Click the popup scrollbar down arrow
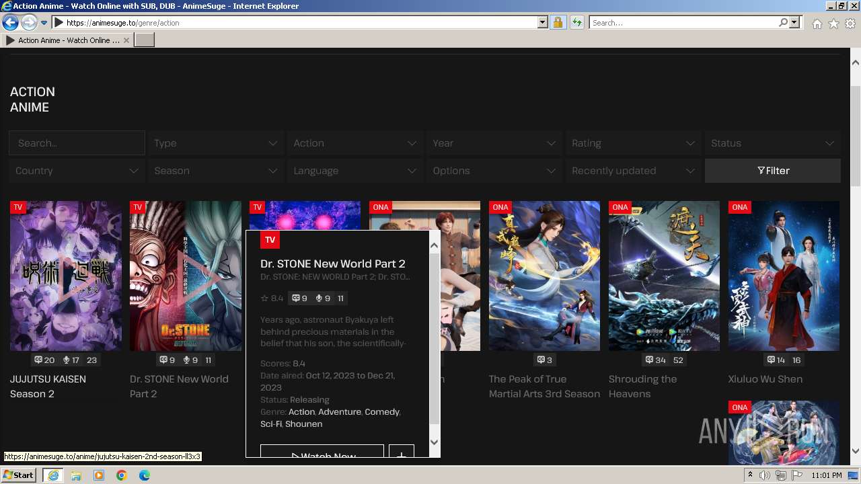The height and width of the screenshot is (484, 861). pos(434,442)
